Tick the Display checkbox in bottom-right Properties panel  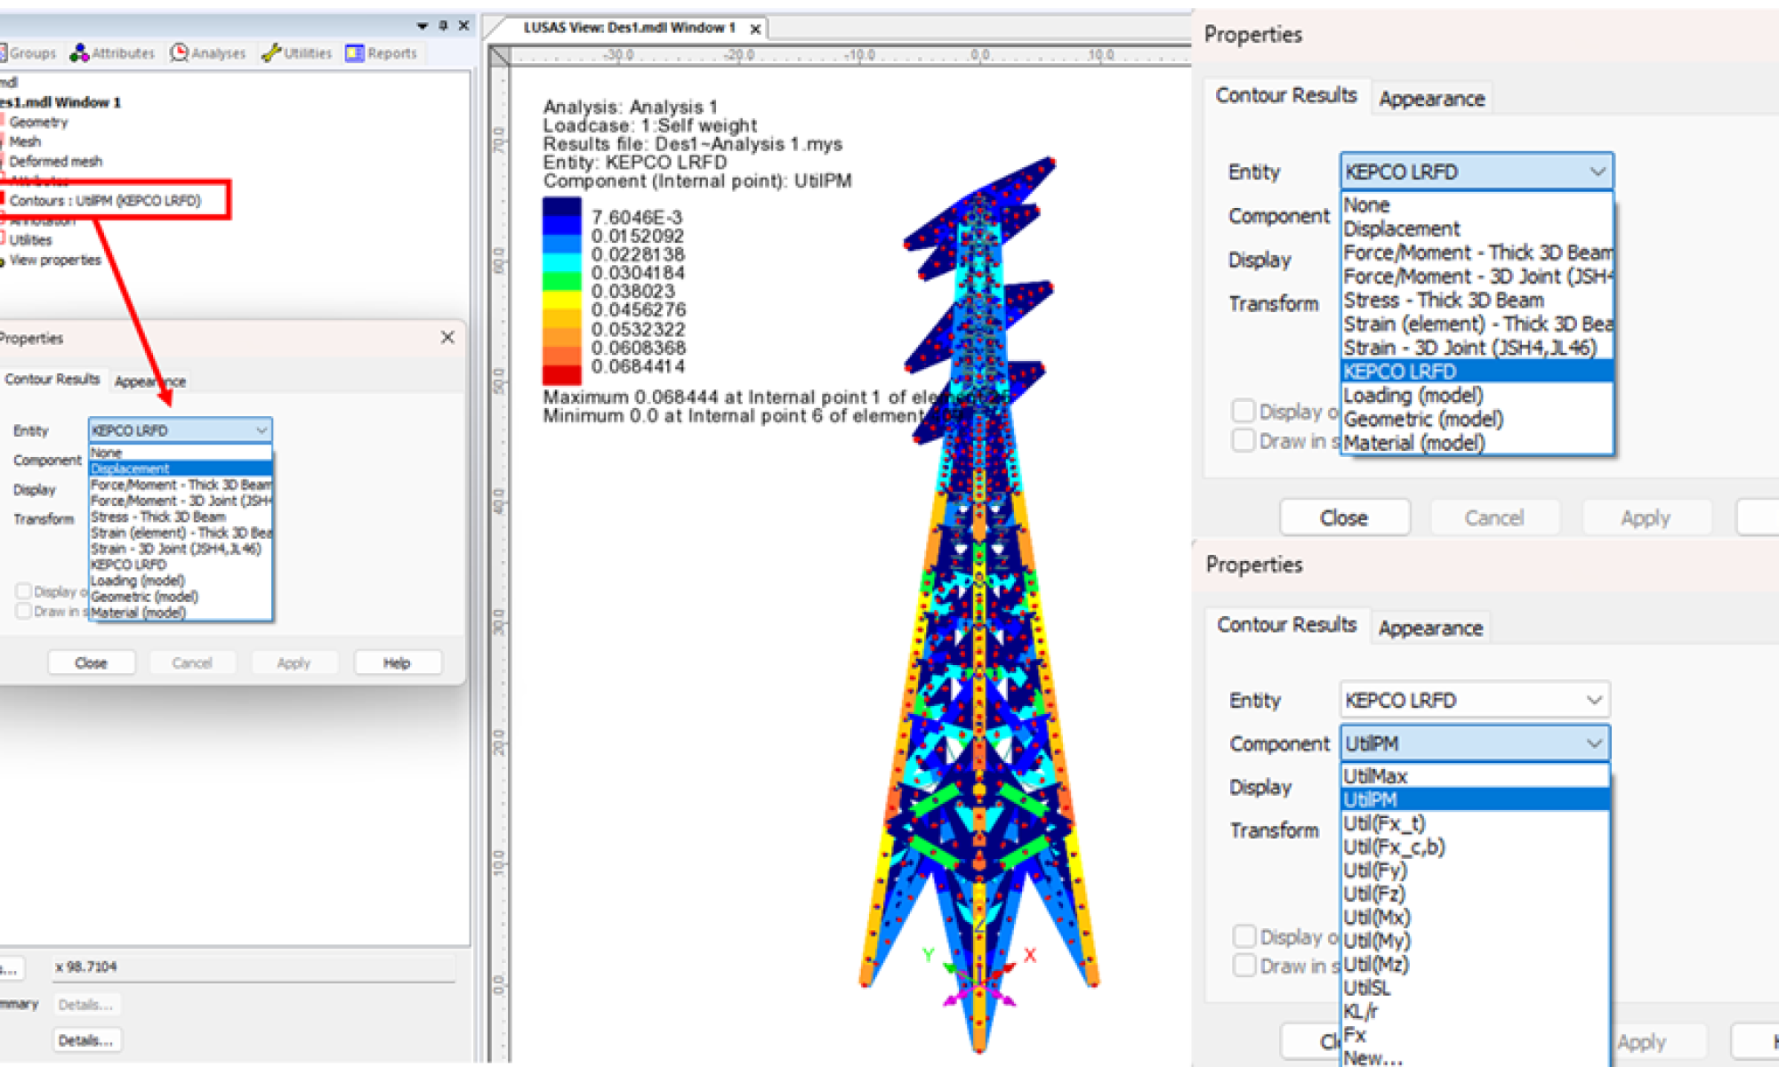click(x=1244, y=936)
